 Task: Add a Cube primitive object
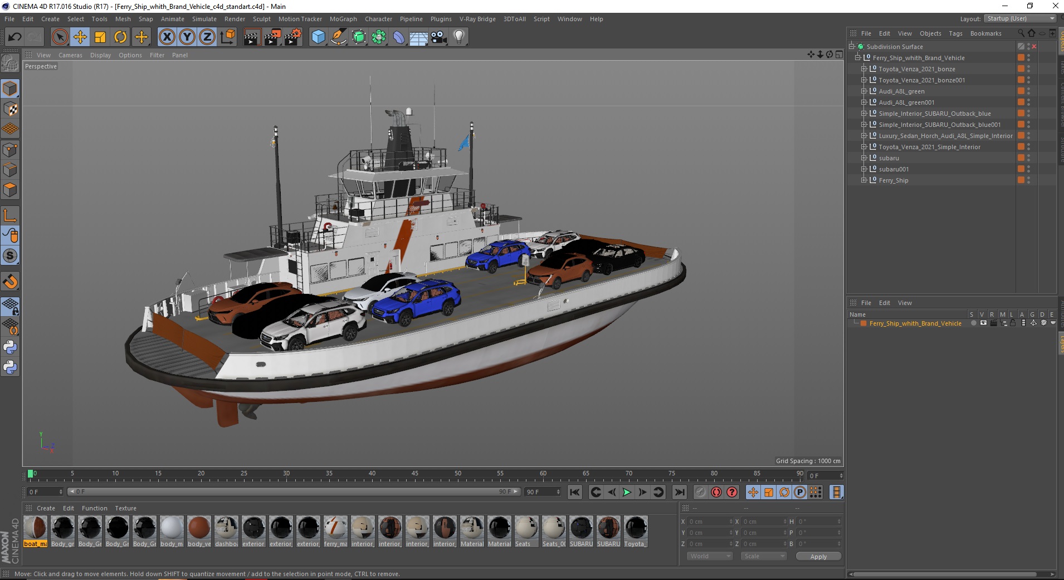318,37
